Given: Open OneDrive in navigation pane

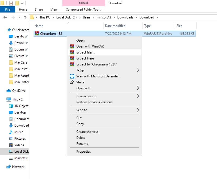Looking at the screenshot, I should point(17,91).
